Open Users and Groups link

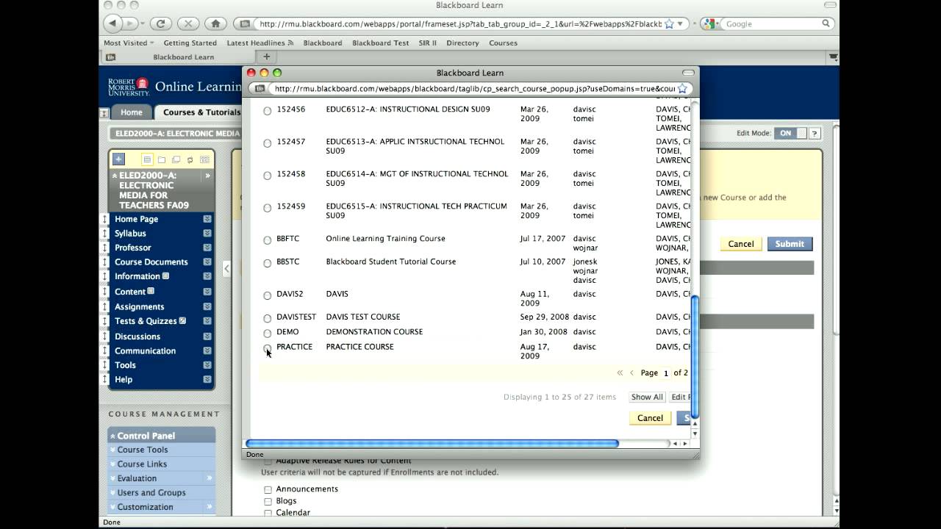tap(151, 492)
